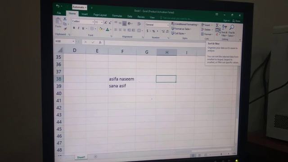The width and height of the screenshot is (288, 162).
Task: Click the Copy icon in Clipboard group
Action: click(65, 24)
